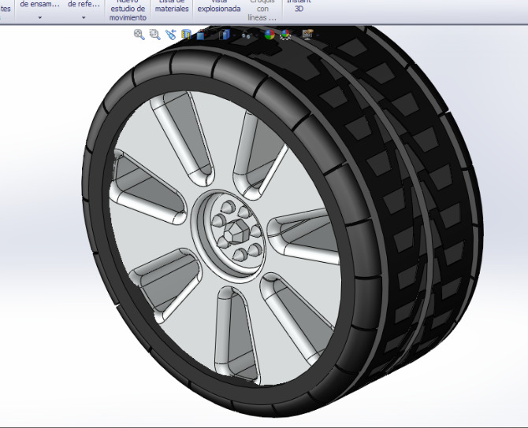The height and width of the screenshot is (428, 528).
Task: Open the Section View tool icon
Action: click(x=186, y=35)
